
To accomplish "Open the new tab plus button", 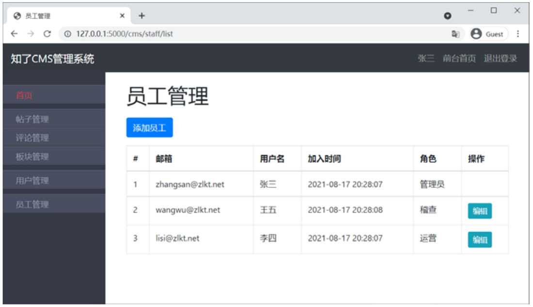I will tap(142, 15).
